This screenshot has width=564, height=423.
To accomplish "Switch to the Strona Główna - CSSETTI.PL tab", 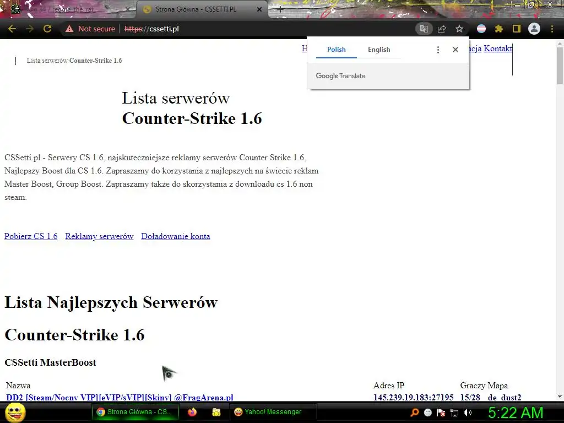I will coord(202,10).
